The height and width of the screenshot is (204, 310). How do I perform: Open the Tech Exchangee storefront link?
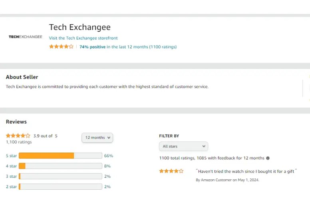(x=83, y=38)
